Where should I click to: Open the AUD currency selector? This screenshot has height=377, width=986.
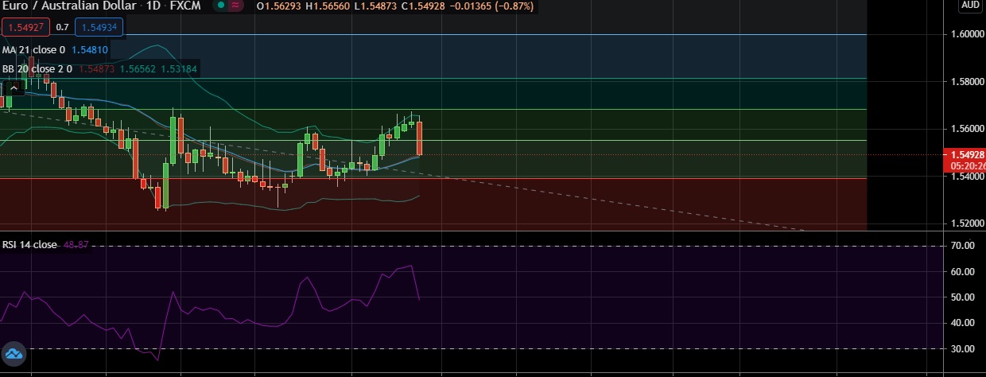point(970,6)
